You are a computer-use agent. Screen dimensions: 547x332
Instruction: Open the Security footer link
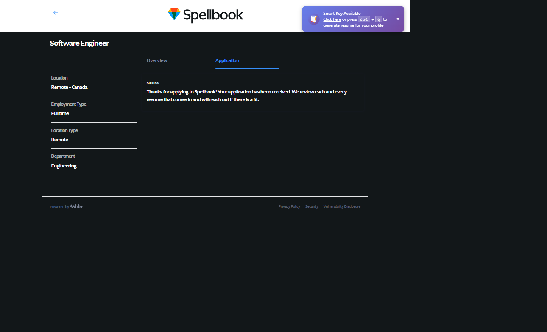312,206
